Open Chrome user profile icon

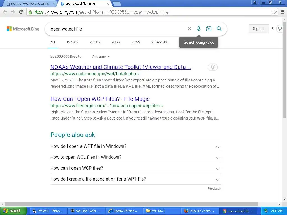click(254, 3)
